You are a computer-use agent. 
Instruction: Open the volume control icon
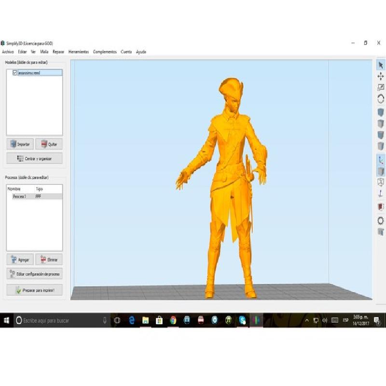pos(325,320)
